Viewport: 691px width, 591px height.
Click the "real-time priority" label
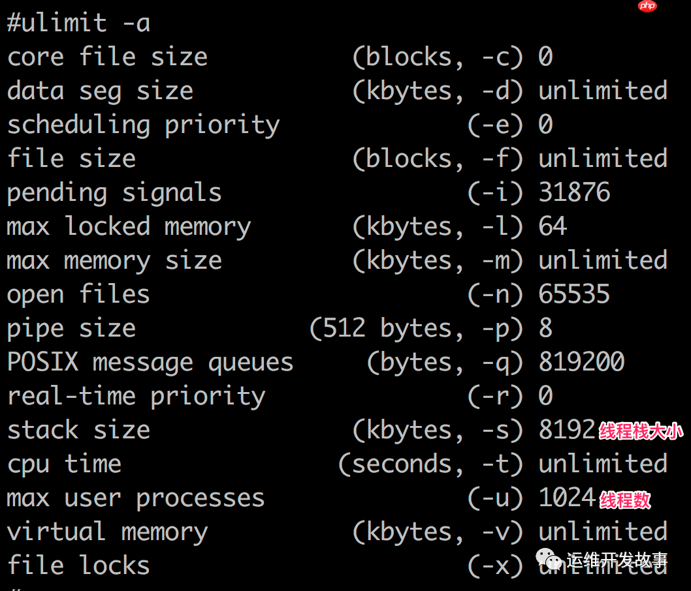tap(136, 397)
